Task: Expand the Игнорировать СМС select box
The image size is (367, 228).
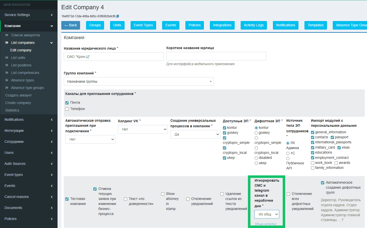Action: (x=267, y=214)
